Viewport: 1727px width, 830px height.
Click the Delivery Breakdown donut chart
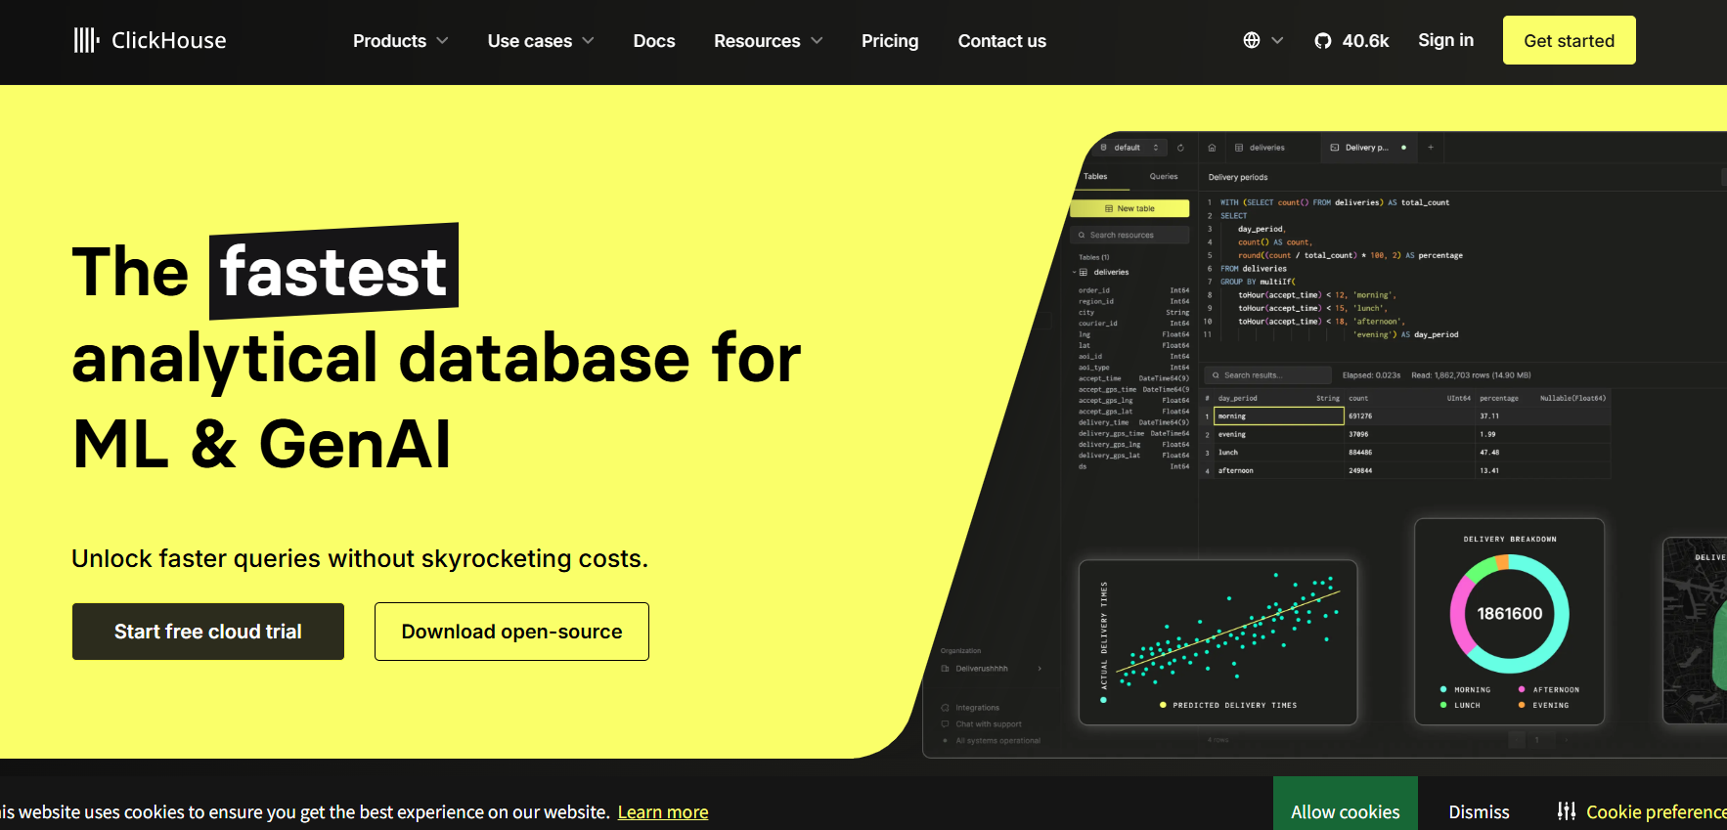click(1509, 614)
